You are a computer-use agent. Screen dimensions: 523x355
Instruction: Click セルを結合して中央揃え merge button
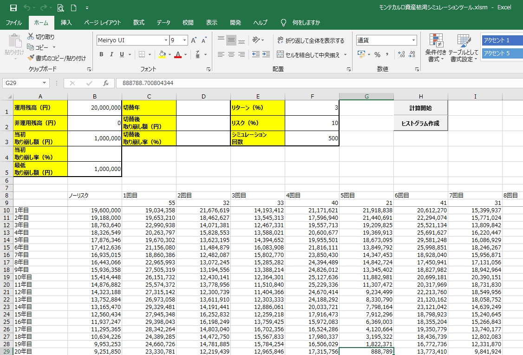pos(308,55)
